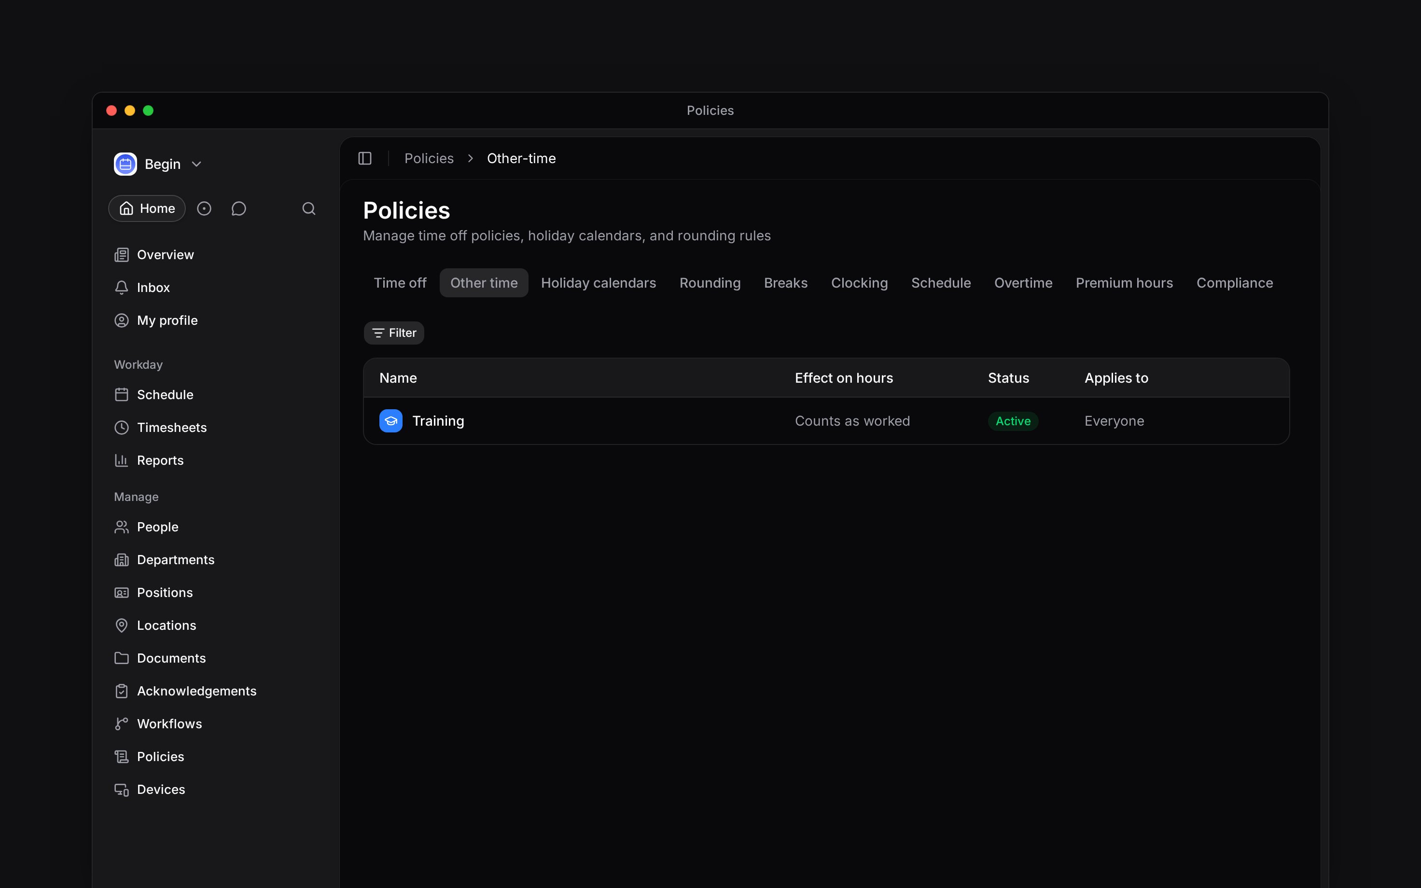Viewport: 1421px width, 888px height.
Task: Go to the Home button
Action: tap(147, 208)
